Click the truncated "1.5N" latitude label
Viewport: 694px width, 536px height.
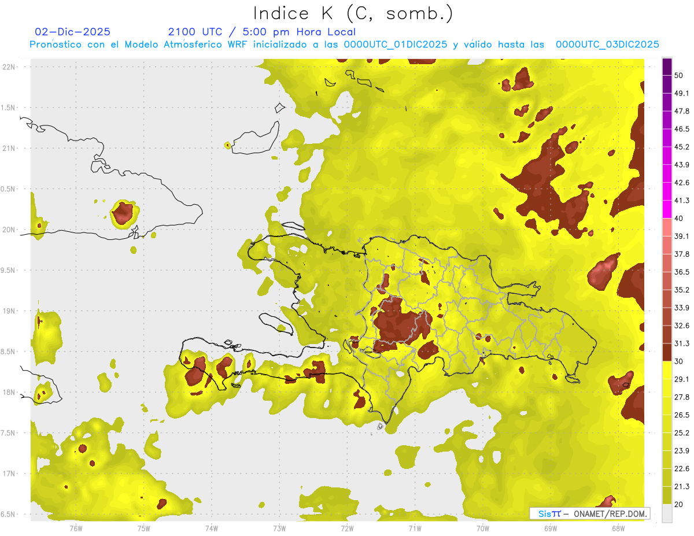pos(9,108)
